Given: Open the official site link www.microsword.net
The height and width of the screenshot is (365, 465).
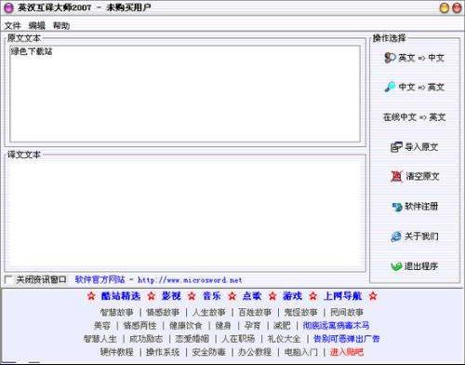Looking at the screenshot, I should pos(190,280).
